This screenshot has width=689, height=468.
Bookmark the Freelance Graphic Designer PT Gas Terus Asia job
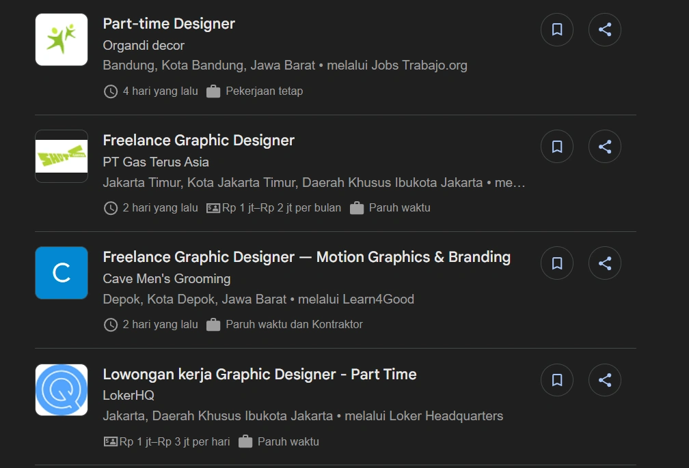557,146
